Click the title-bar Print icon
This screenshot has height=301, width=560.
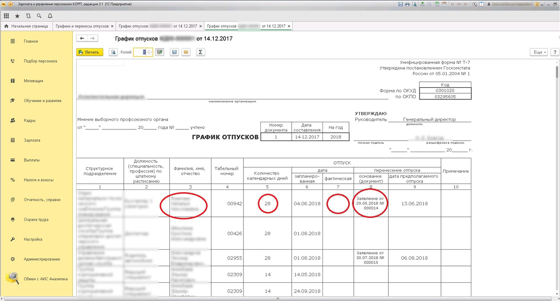(407, 4)
